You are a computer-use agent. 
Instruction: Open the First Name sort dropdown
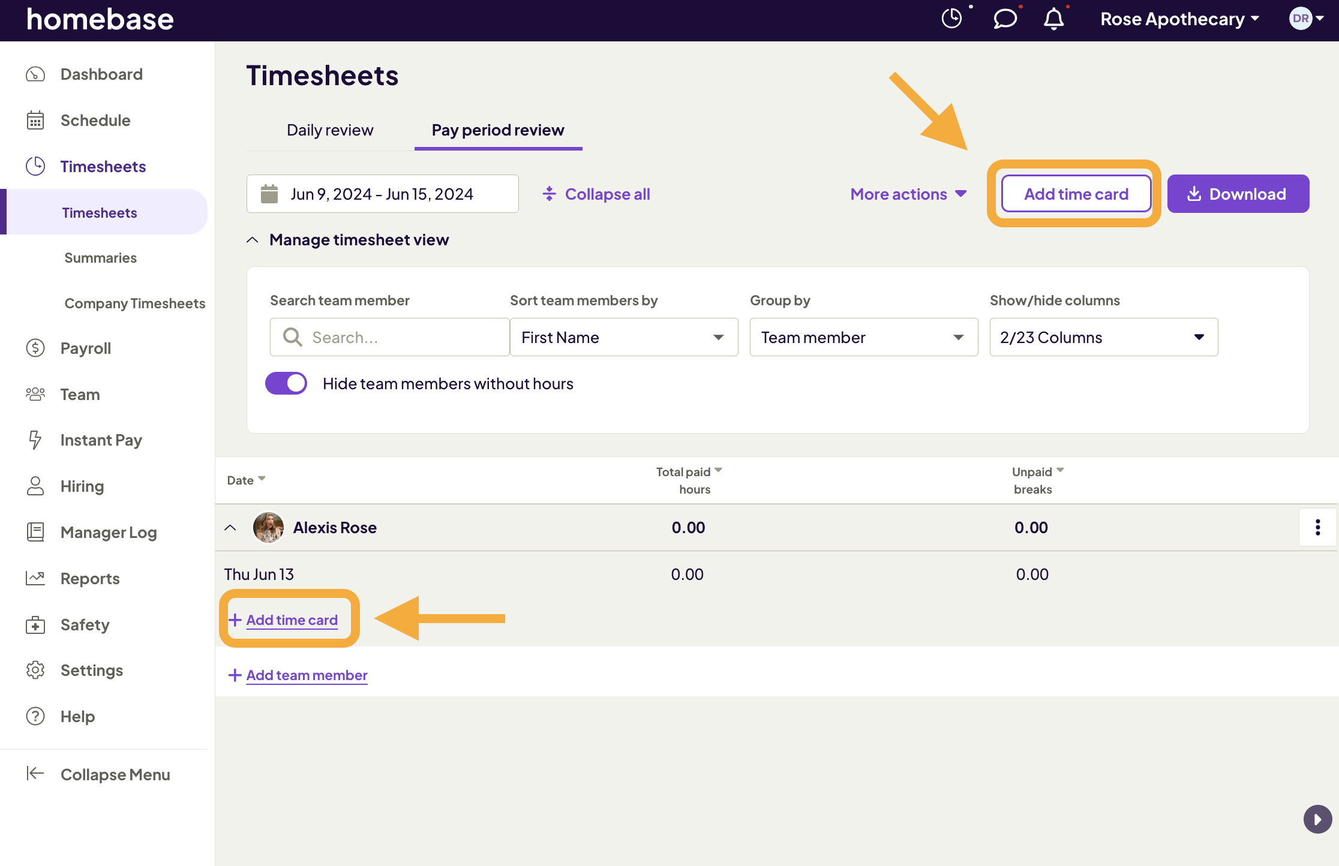[623, 337]
